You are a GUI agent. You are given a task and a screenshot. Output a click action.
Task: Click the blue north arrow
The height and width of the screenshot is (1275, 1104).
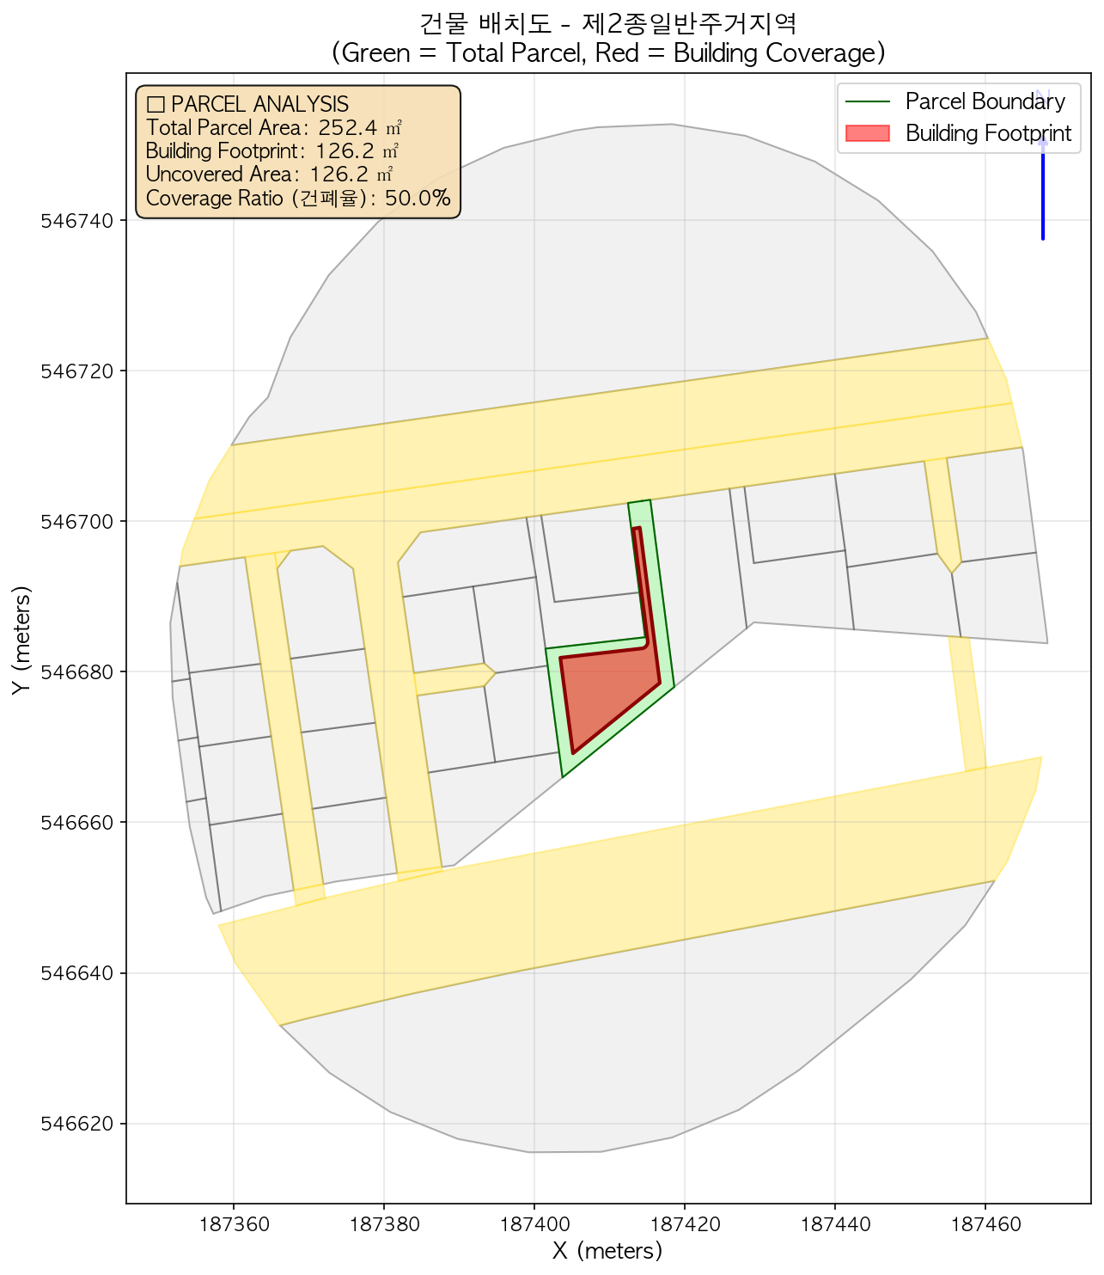click(1042, 189)
